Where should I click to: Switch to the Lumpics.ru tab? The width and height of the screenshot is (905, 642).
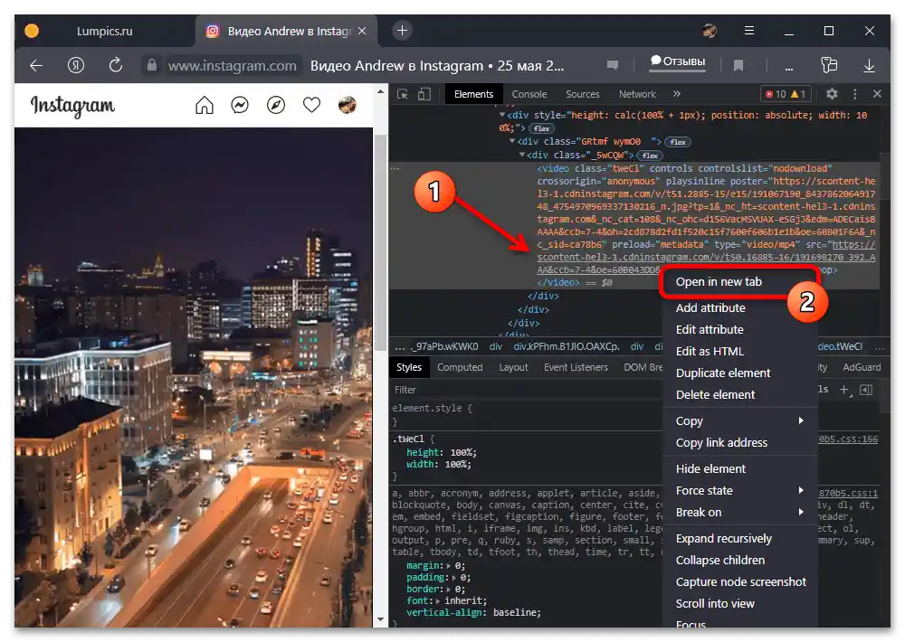(x=104, y=31)
